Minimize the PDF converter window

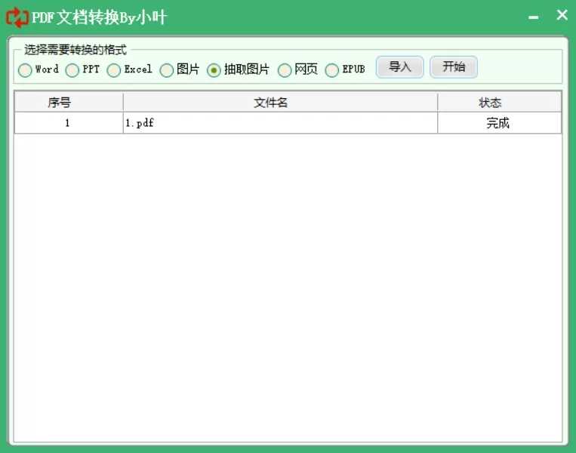point(534,17)
